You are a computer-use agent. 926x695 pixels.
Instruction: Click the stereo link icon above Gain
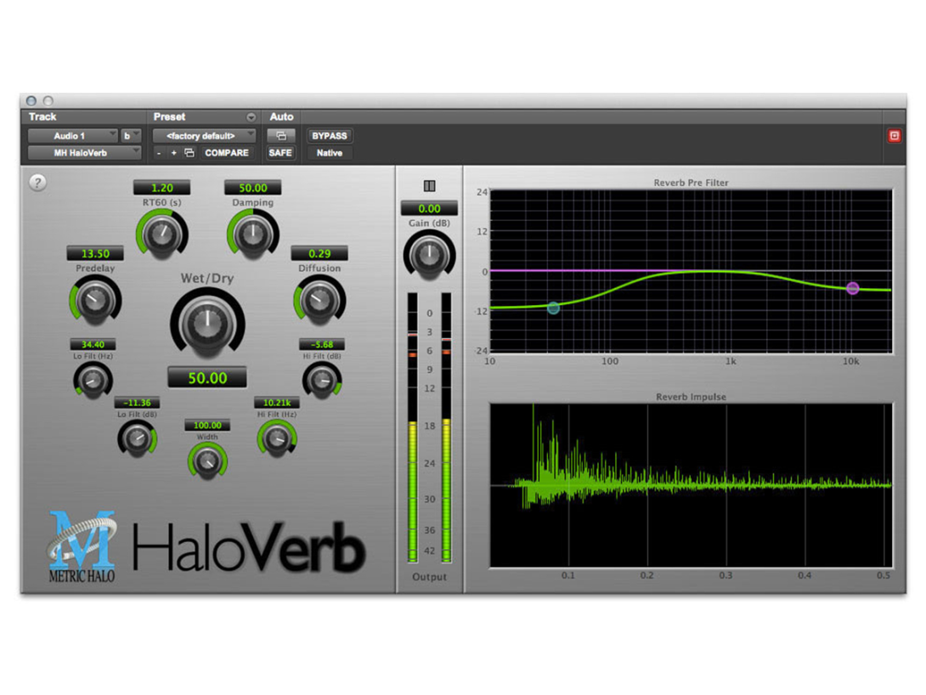(429, 186)
